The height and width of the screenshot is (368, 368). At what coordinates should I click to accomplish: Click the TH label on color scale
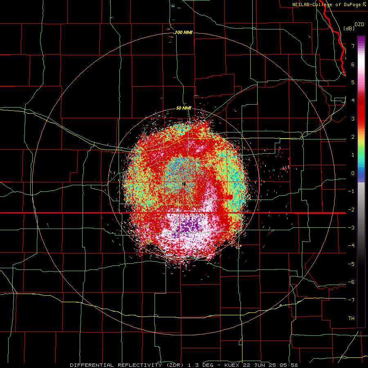(x=351, y=319)
